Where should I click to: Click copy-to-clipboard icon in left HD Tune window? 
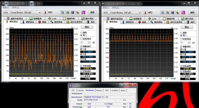coord(62,12)
